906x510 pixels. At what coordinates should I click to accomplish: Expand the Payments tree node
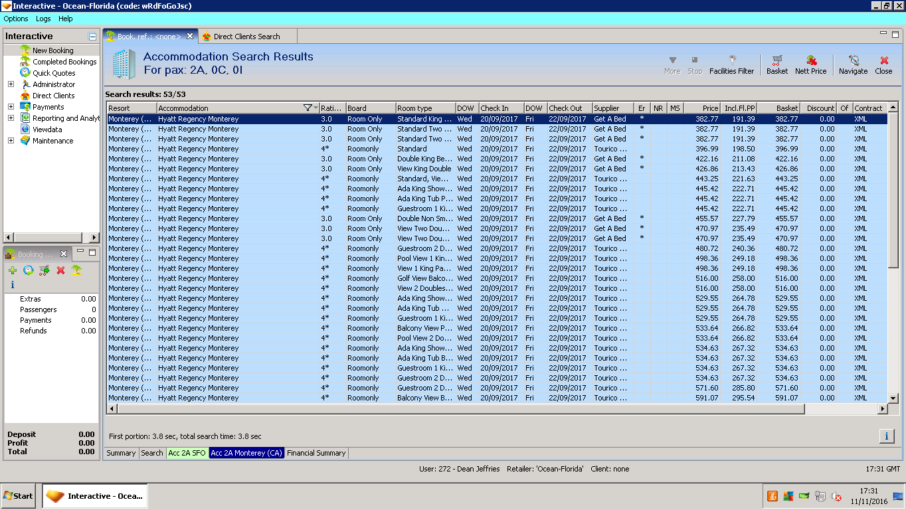[x=11, y=107]
